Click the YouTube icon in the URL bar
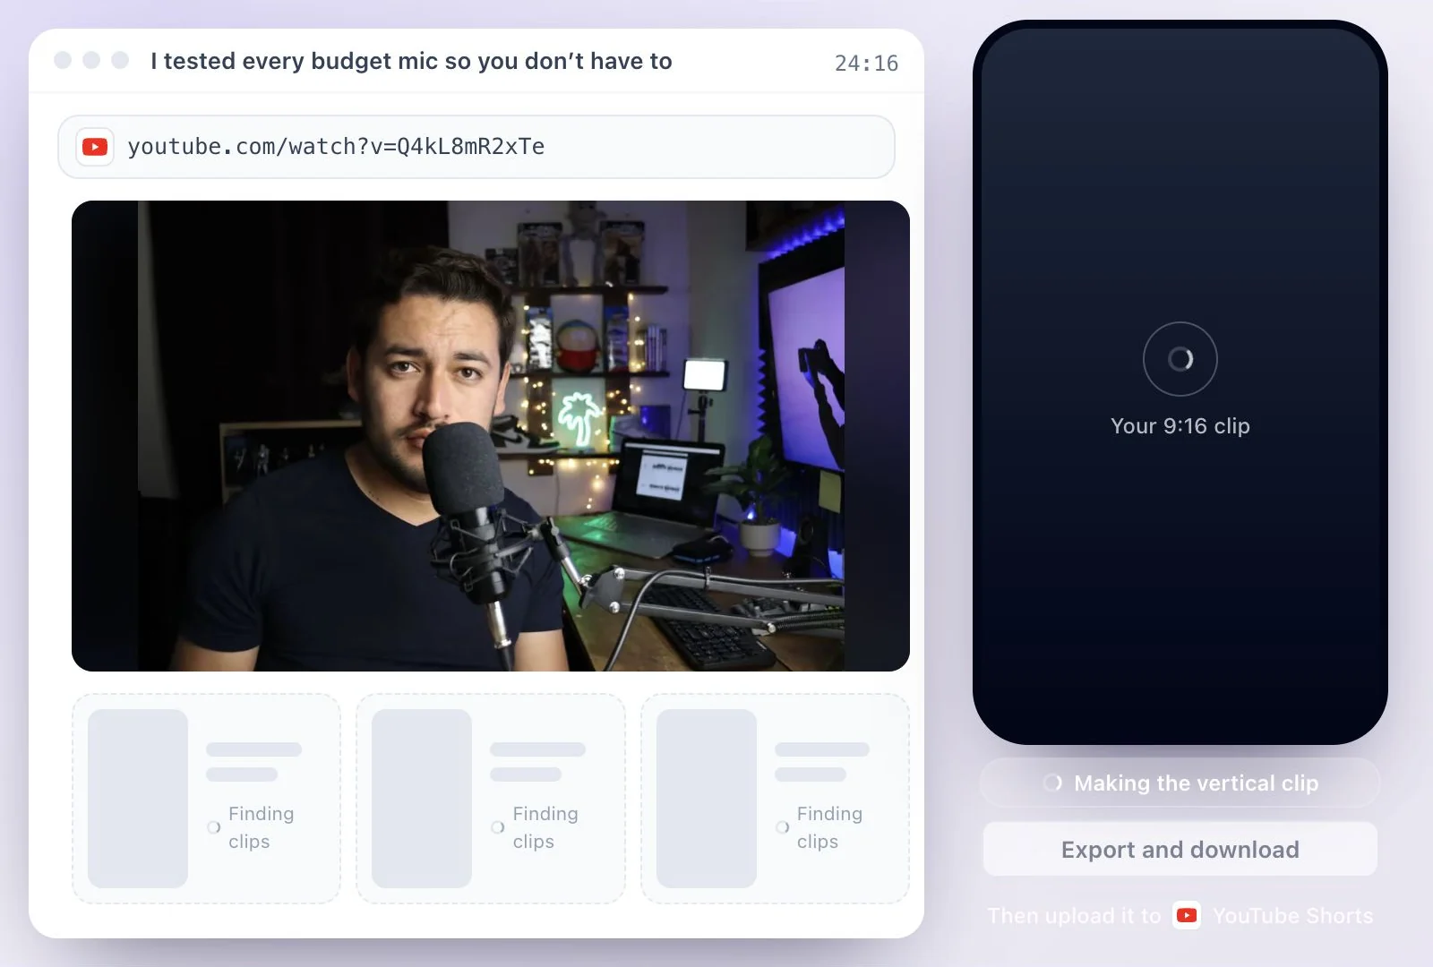 coord(95,147)
